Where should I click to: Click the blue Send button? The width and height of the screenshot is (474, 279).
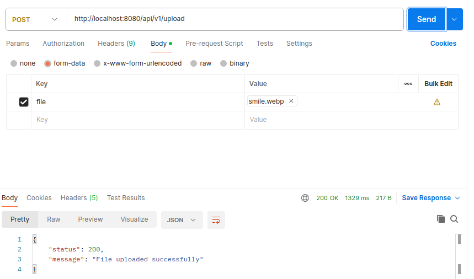[x=426, y=19]
